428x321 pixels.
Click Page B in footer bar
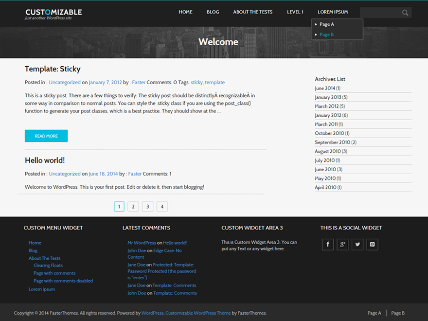[398, 313]
